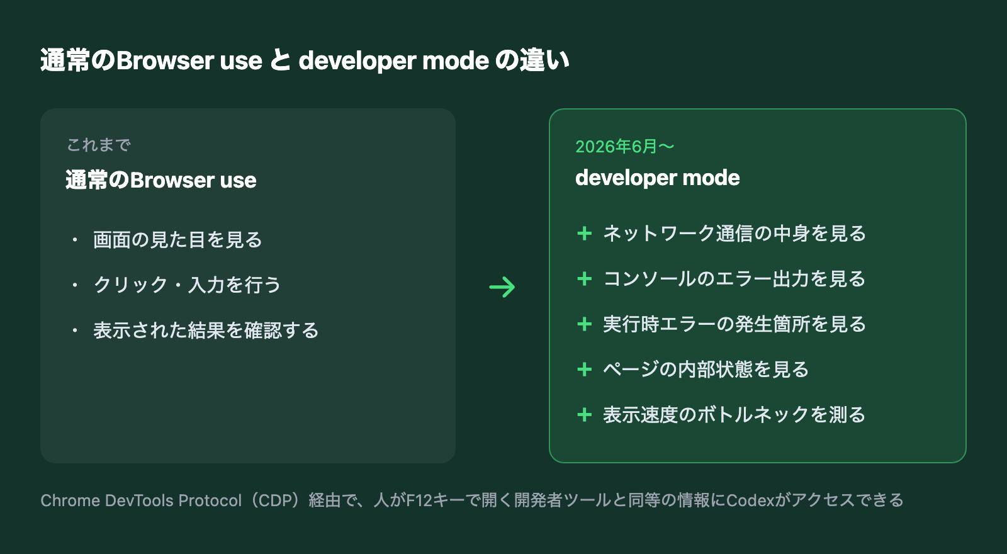The width and height of the screenshot is (1007, 554).
Task: Click the 'これまで' label
Action: pos(99,145)
